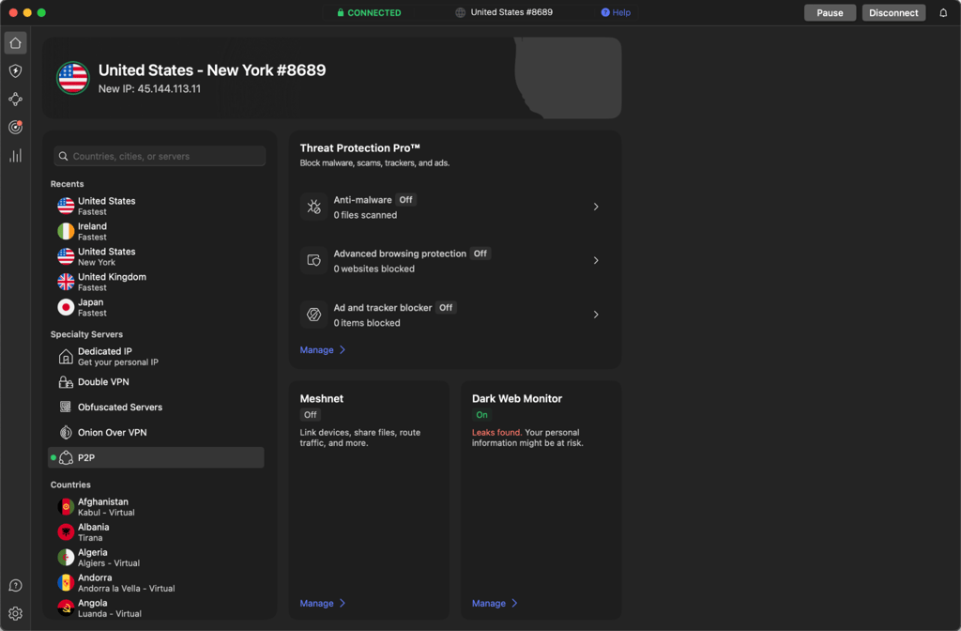This screenshot has width=961, height=631.
Task: Click the Double VPN padlocks icon
Action: [66, 382]
